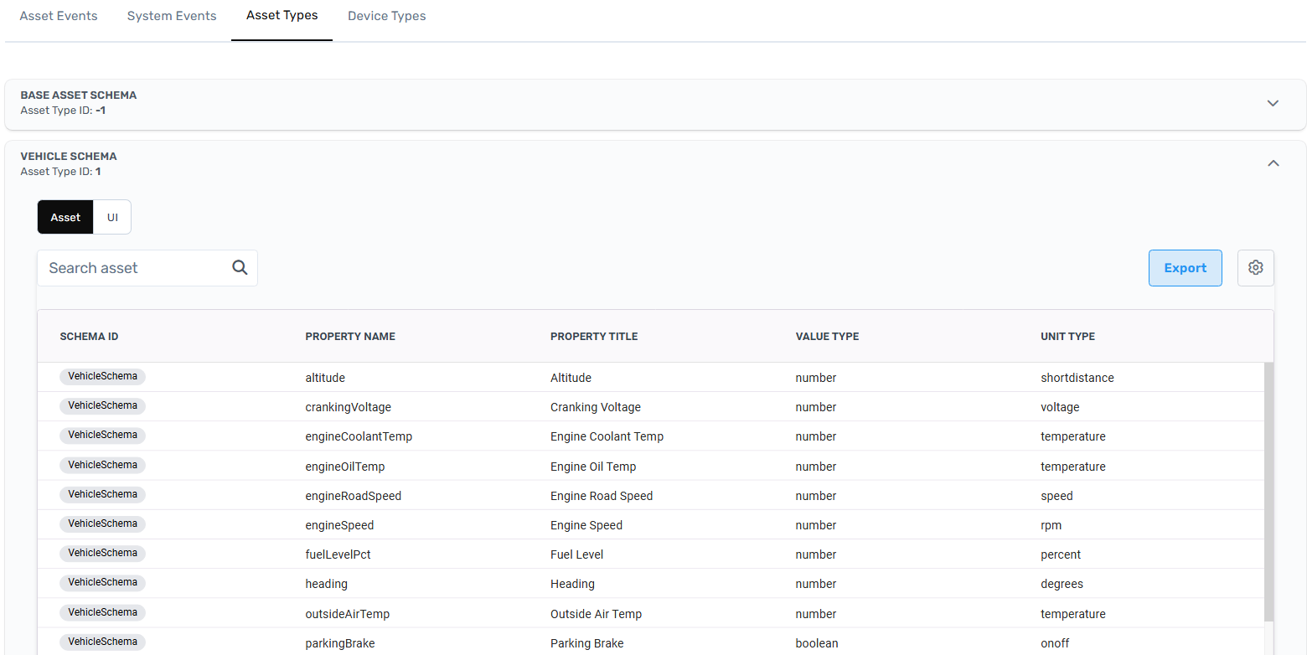
Task: Click the VehicleSchema tag in parkingBrake row
Action: click(x=102, y=642)
